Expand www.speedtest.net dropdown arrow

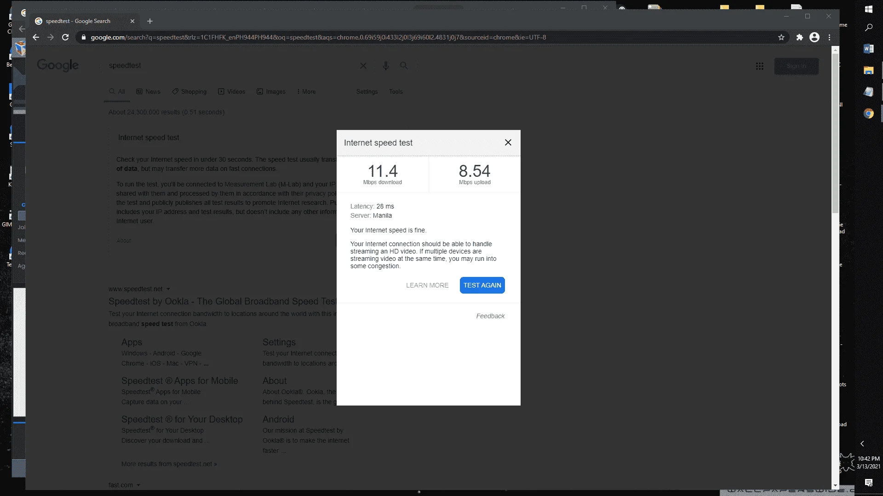[168, 289]
